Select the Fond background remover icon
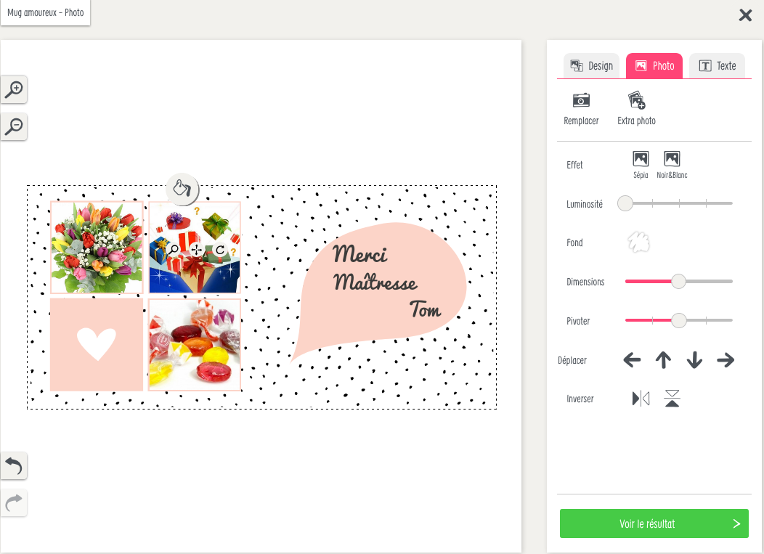The height and width of the screenshot is (554, 764). (x=638, y=243)
